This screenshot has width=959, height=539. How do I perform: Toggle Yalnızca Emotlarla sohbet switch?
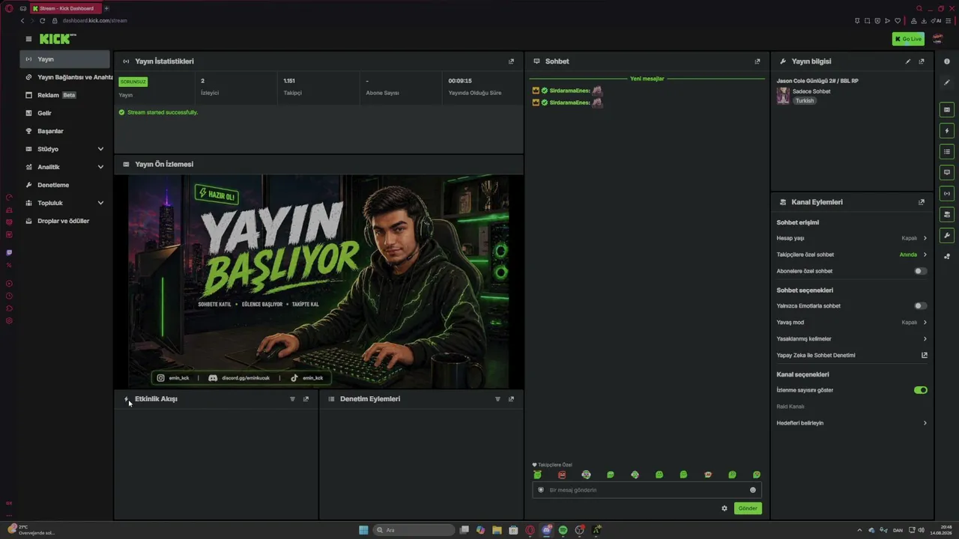coord(921,306)
